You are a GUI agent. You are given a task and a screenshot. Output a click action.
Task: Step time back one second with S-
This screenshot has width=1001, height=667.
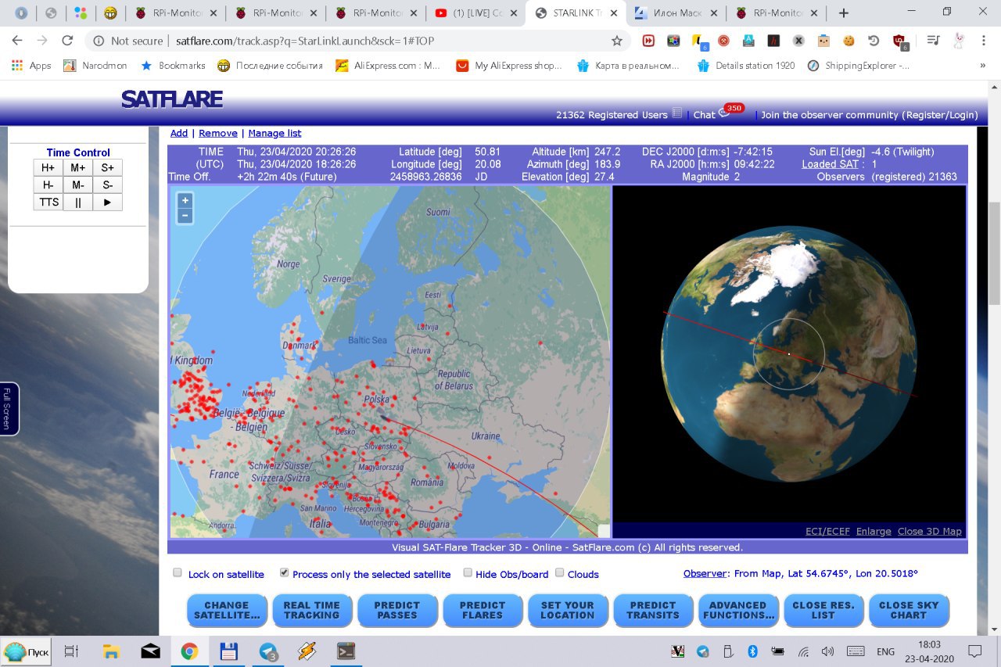[108, 185]
